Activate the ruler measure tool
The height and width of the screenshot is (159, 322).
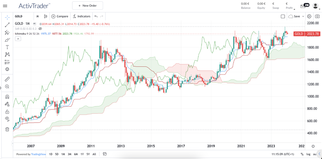click(7, 79)
